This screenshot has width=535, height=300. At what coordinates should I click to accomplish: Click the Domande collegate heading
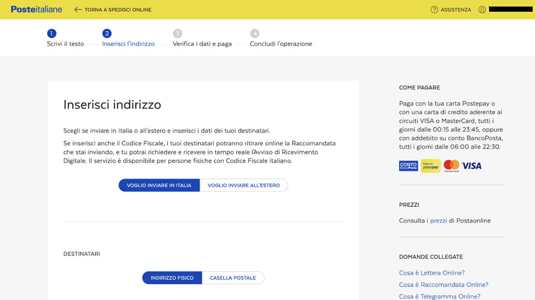431,257
